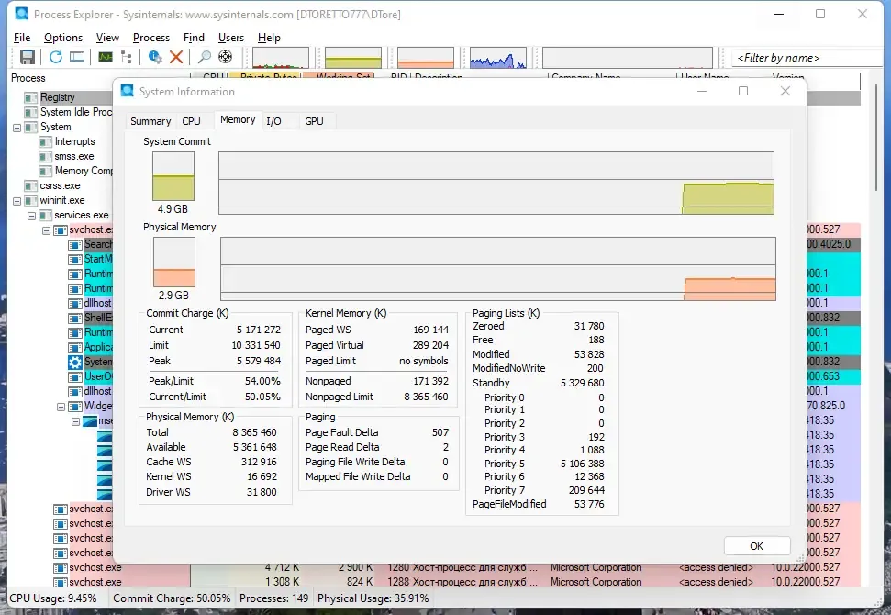This screenshot has height=615, width=891.
Task: Open the Options menu
Action: (x=63, y=38)
